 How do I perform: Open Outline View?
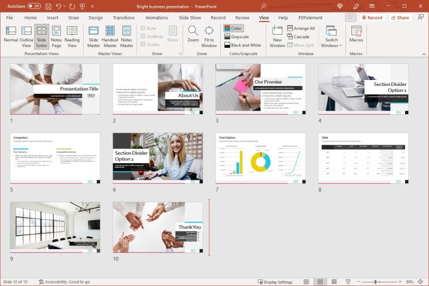(x=27, y=35)
